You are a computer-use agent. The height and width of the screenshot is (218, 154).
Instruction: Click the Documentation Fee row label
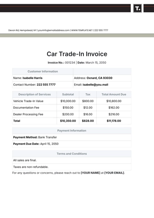tap(26, 108)
